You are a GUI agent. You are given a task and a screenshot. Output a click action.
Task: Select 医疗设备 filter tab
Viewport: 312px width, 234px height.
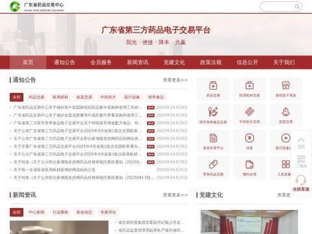tap(132, 97)
